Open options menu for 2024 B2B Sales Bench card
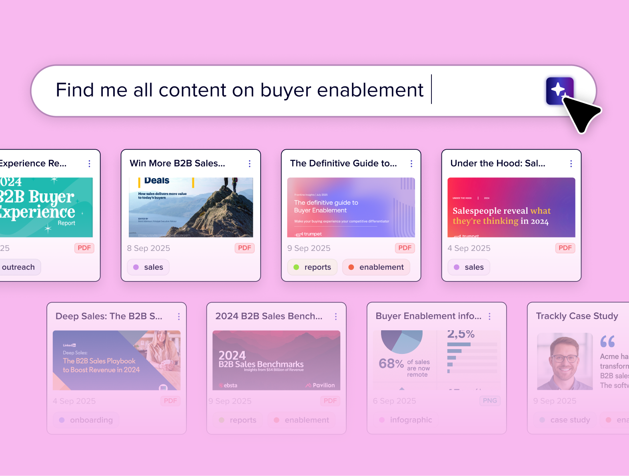 336,316
